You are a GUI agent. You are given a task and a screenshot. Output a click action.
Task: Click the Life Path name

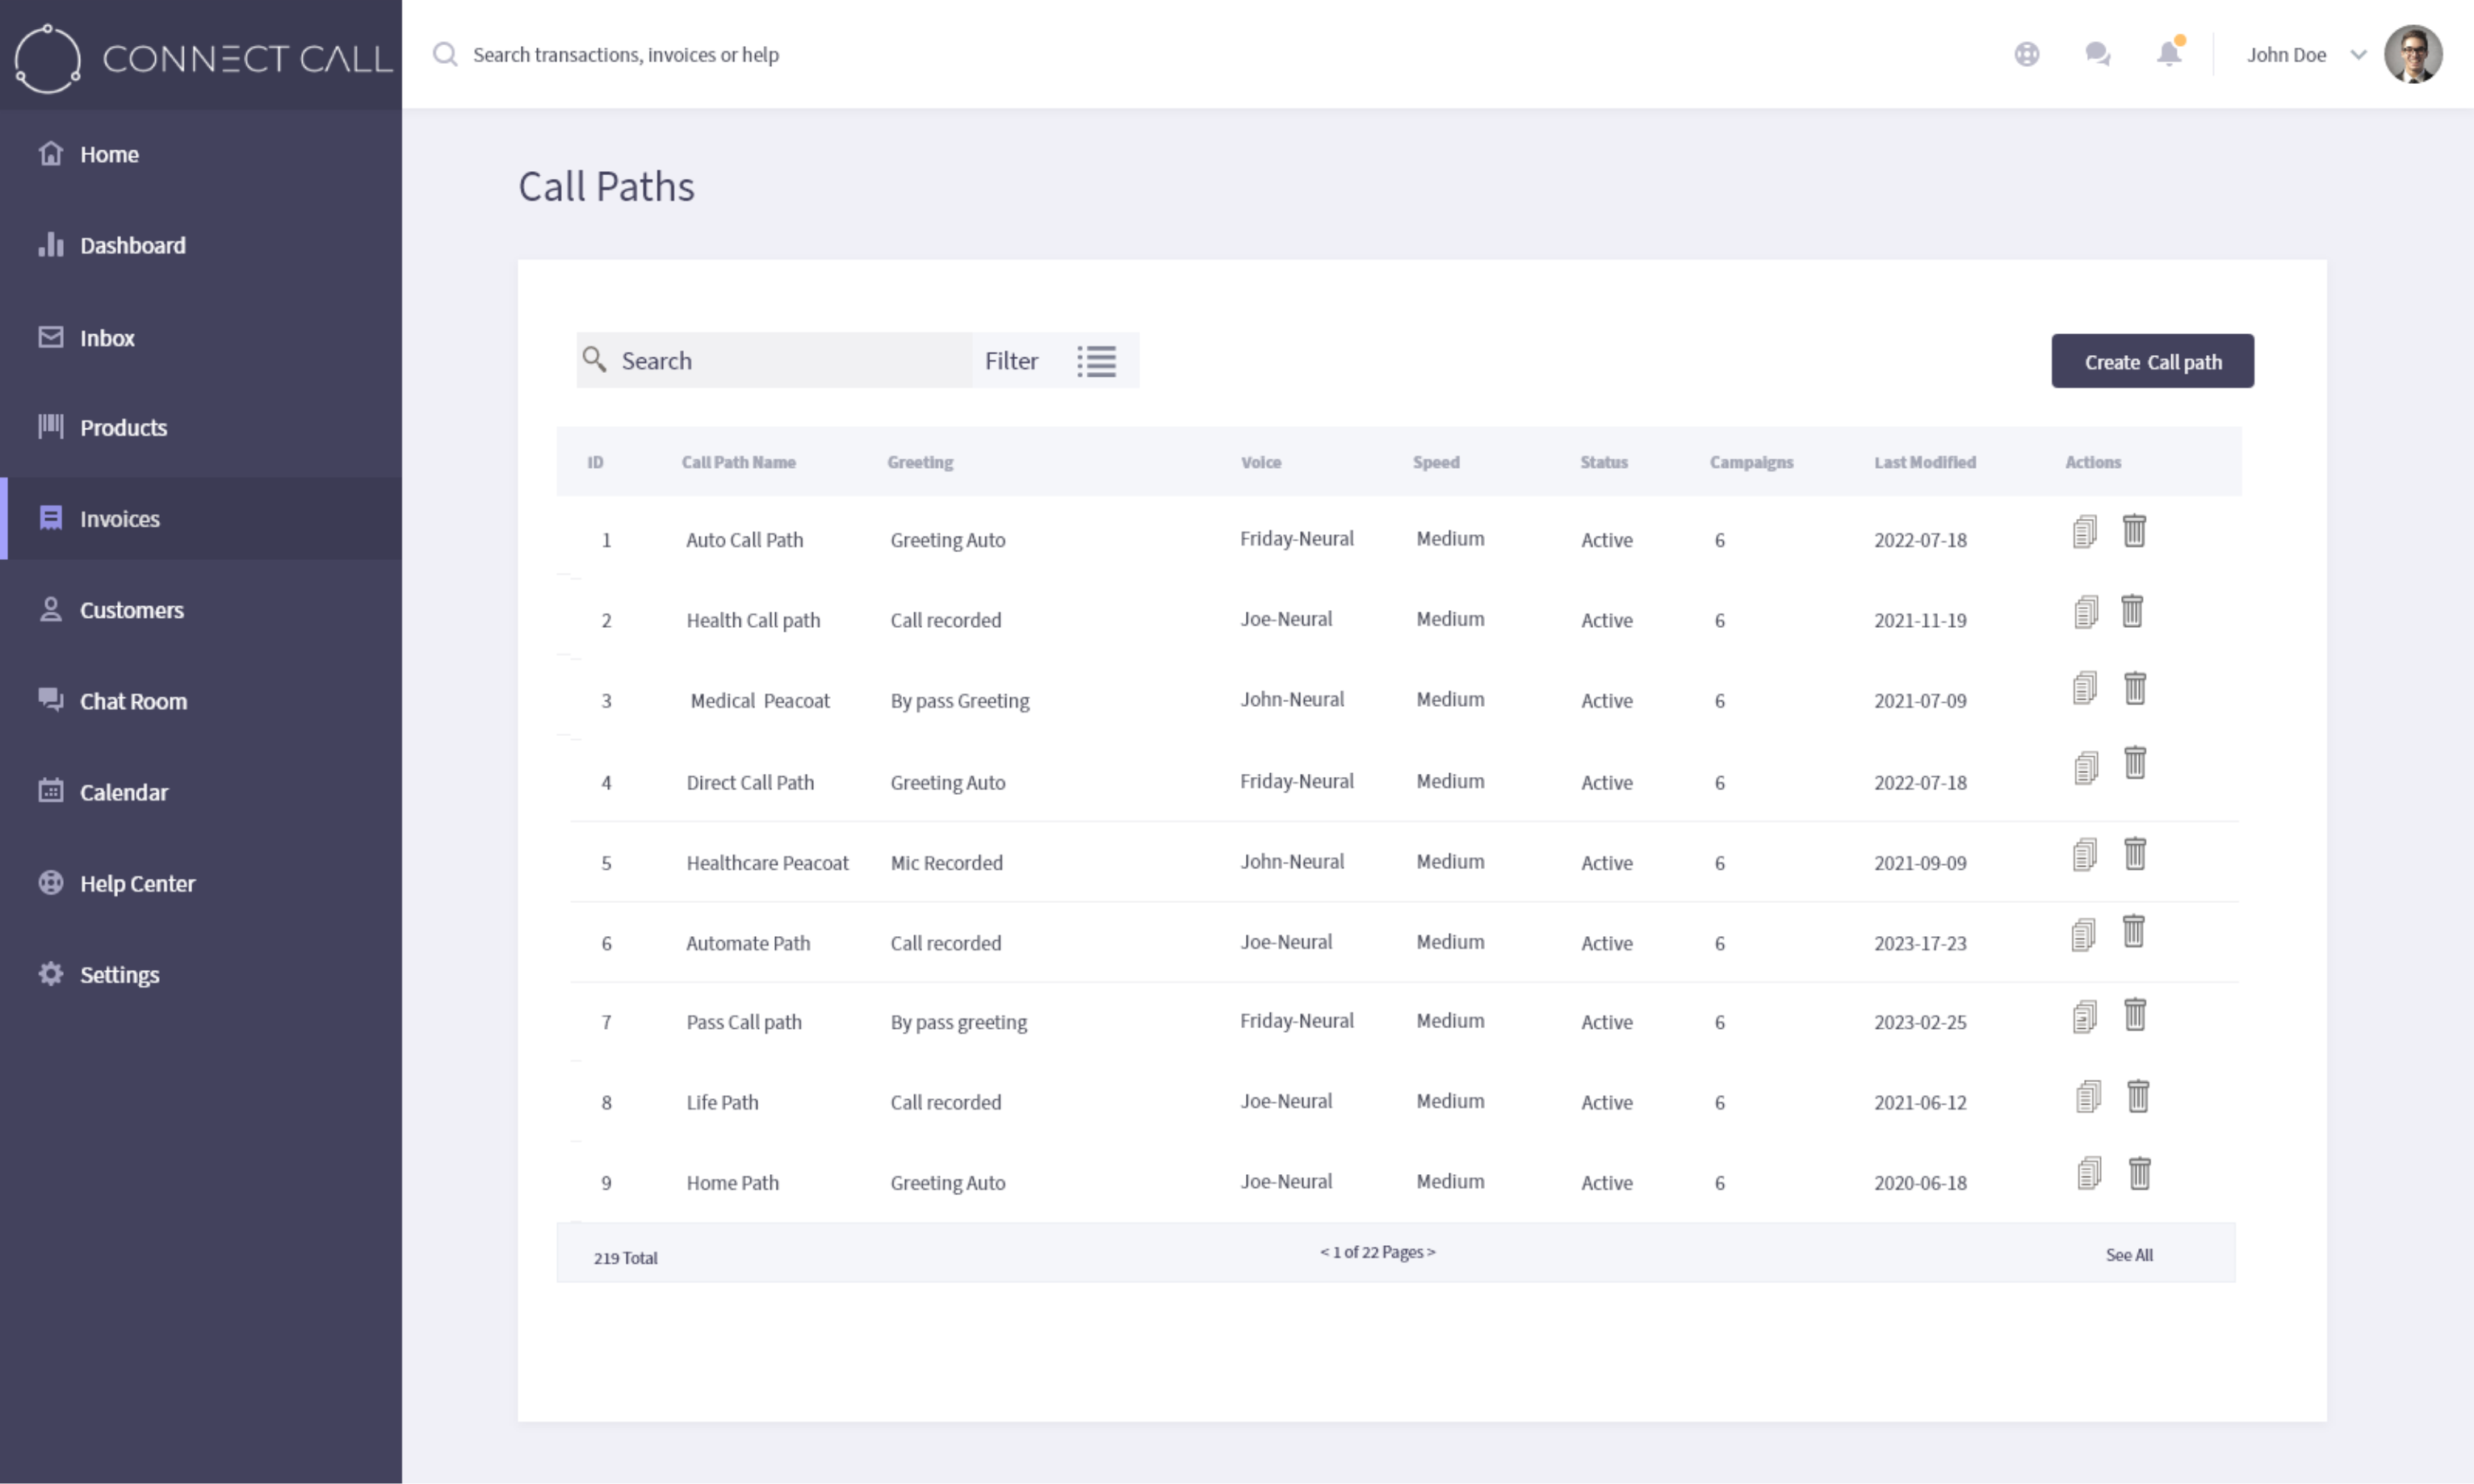[x=723, y=1102]
